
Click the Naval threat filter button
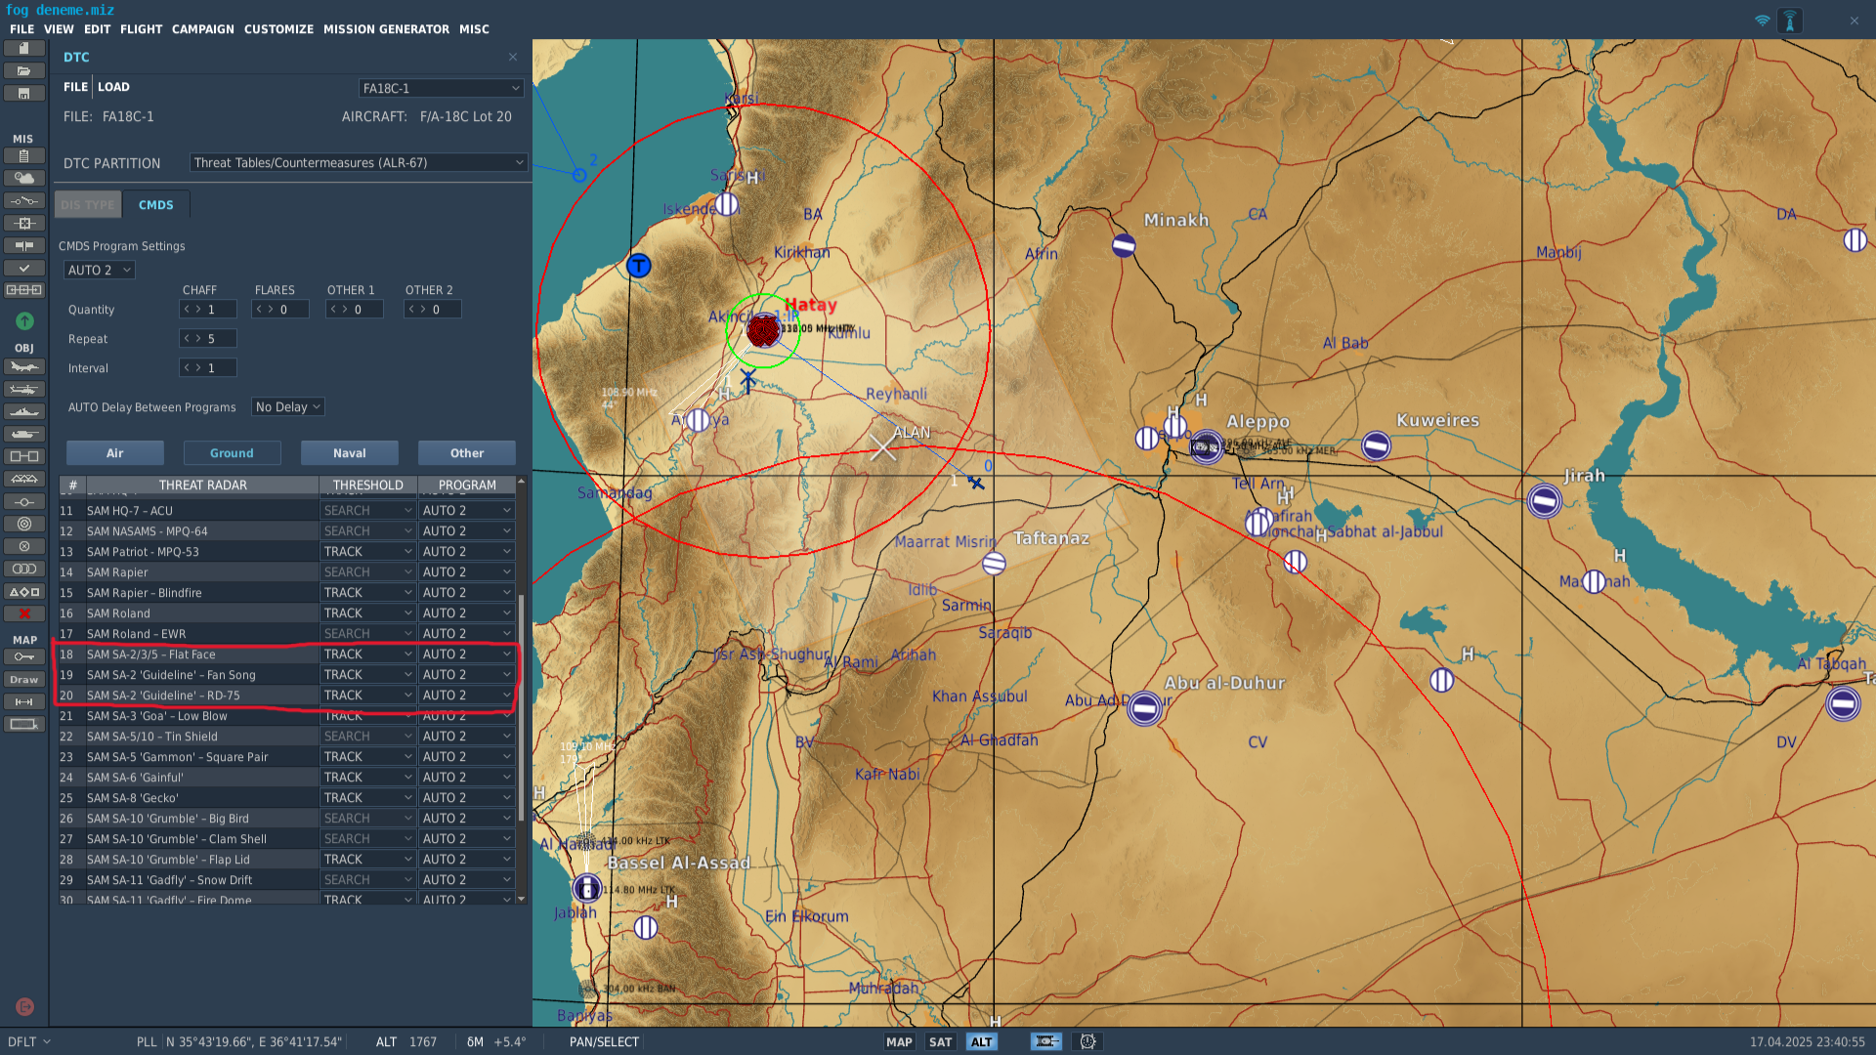tap(349, 453)
